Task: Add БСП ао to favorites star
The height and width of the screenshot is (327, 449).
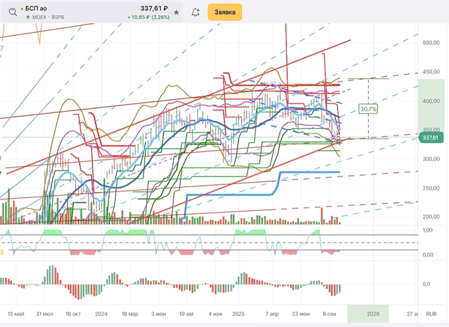Action: click(x=177, y=12)
